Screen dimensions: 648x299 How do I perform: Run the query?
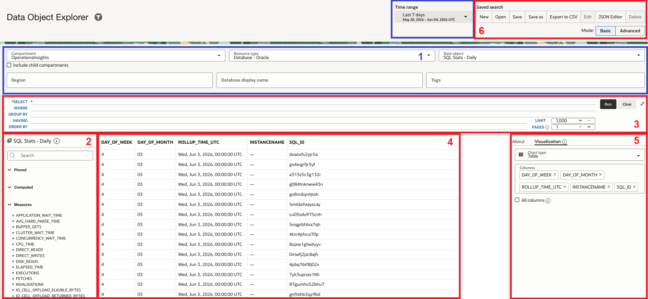tap(608, 104)
